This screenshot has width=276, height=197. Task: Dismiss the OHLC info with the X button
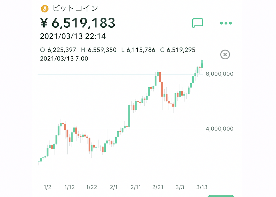tap(225, 55)
